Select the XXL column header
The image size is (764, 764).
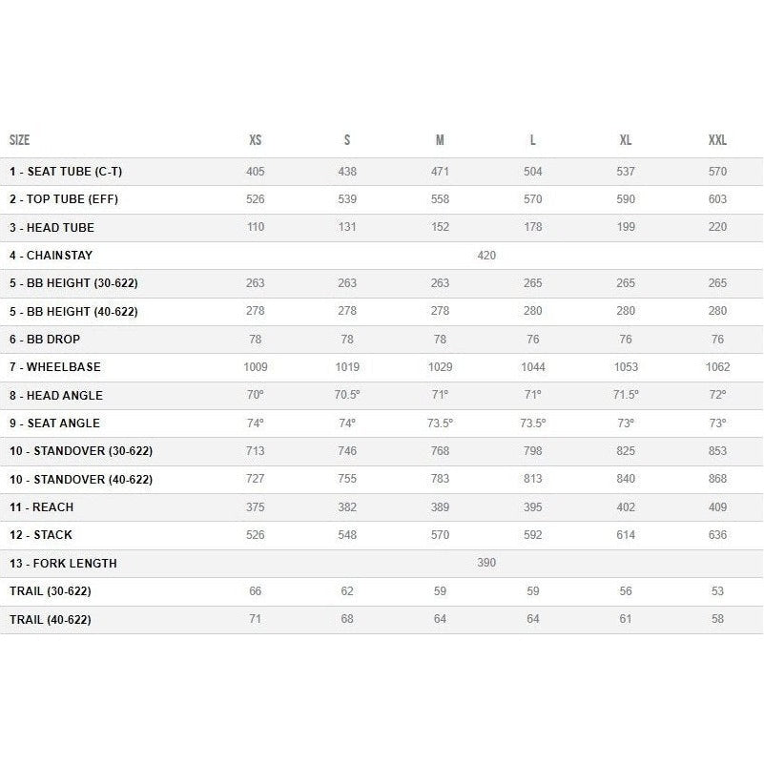[717, 140]
